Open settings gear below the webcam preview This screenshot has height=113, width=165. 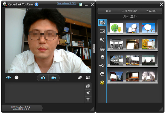point(16,78)
